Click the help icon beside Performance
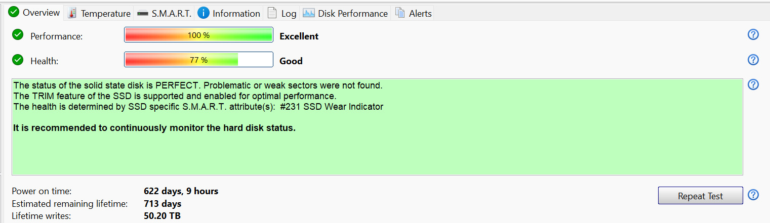770x223 pixels. 753,34
